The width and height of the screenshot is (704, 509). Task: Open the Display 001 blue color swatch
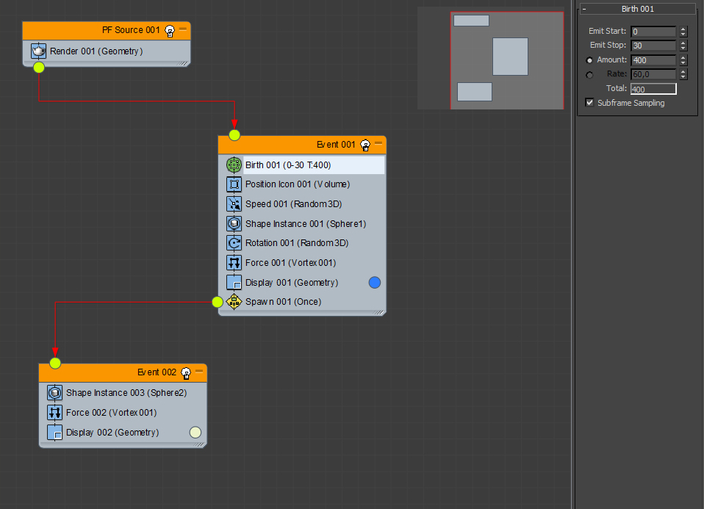[x=375, y=282]
